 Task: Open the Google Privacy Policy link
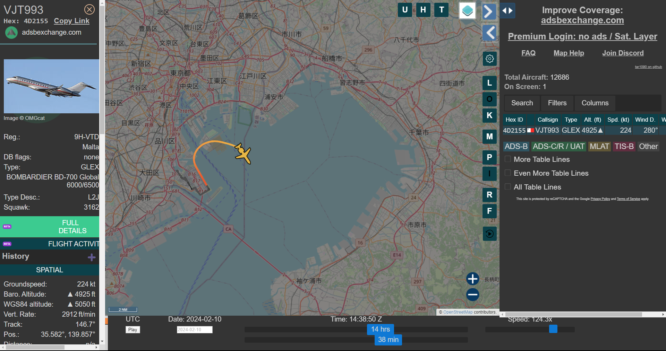[600, 199]
